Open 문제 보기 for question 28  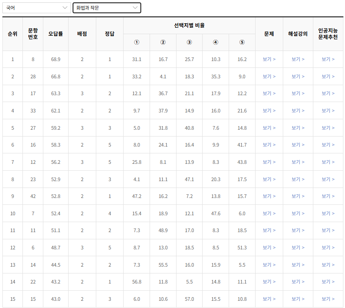tap(269, 76)
